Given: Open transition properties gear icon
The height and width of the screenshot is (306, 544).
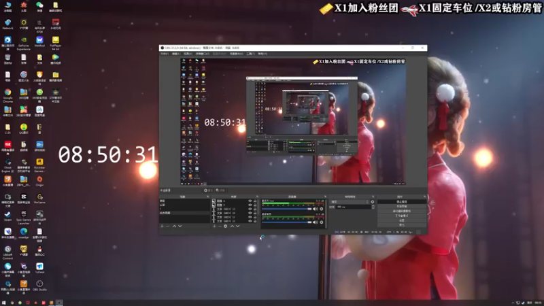Looking at the screenshot, I should click(373, 202).
